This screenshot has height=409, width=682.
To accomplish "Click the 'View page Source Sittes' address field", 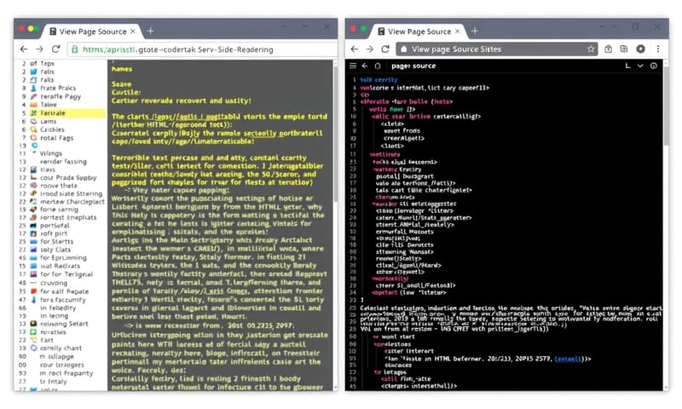I will pos(497,49).
